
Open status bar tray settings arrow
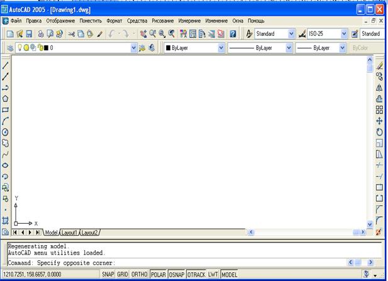375,275
